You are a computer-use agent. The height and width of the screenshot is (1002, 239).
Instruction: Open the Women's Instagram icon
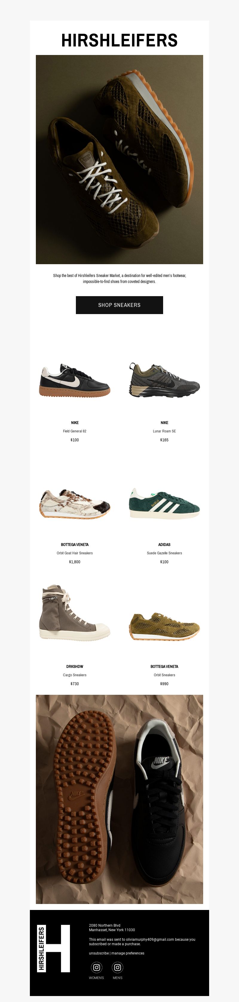(x=96, y=967)
